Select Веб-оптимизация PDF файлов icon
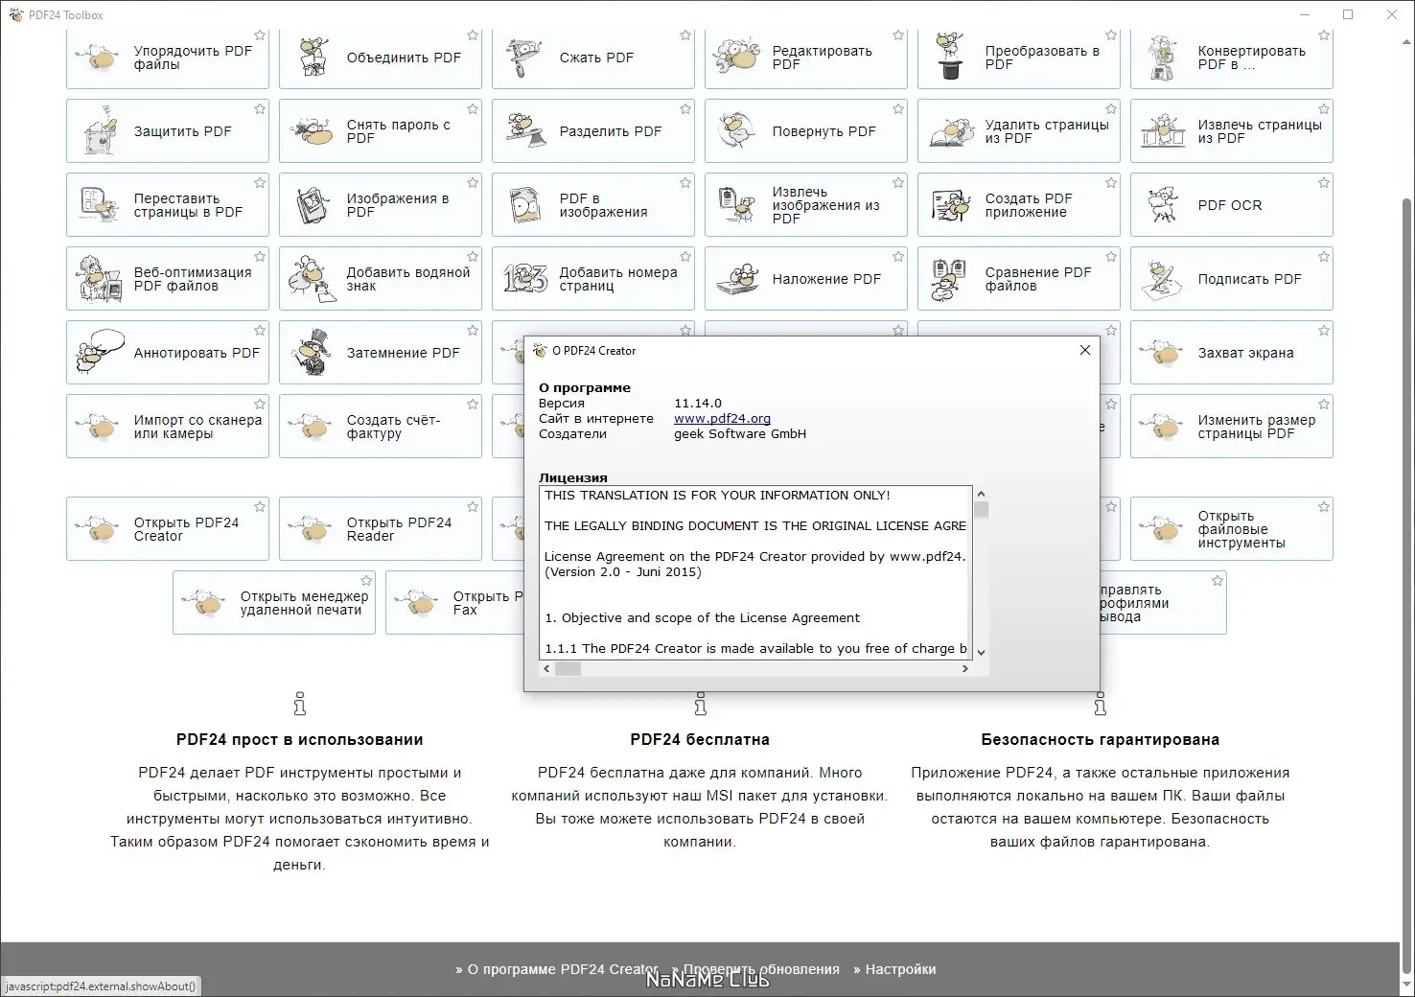Viewport: 1415px width, 997px height. coord(100,279)
